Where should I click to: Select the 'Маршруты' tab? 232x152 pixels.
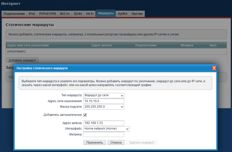106,13
